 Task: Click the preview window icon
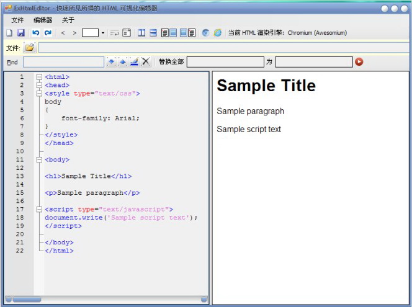[x=127, y=33]
